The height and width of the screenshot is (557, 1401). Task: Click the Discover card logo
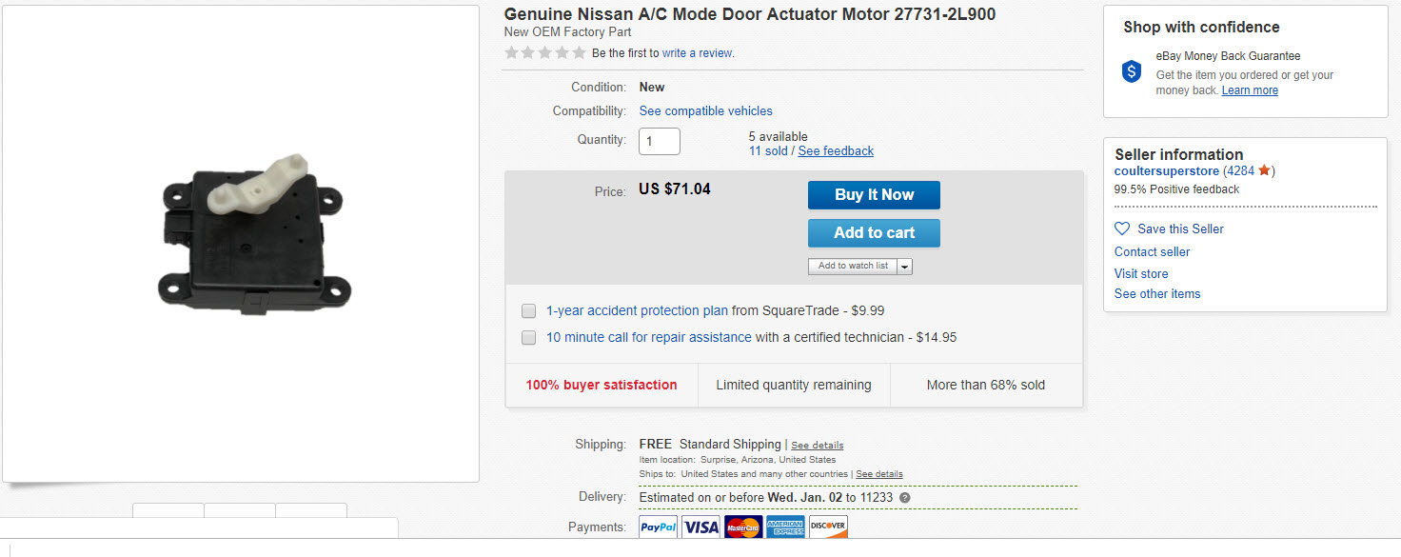[x=828, y=527]
